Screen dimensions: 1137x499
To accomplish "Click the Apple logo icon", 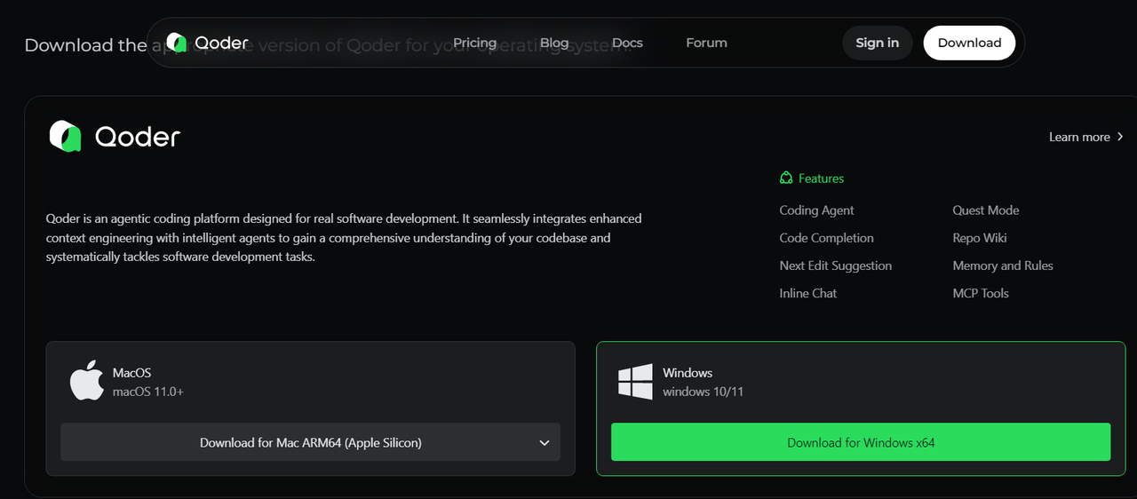I will click(87, 381).
